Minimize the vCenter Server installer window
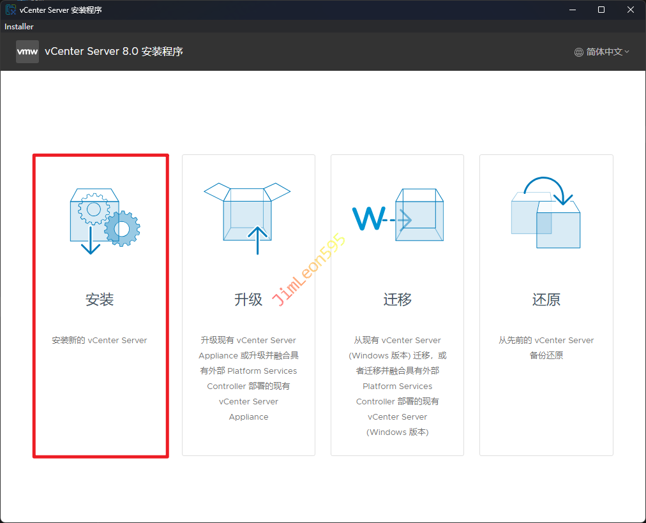Screen dimensions: 646x523 (572, 10)
